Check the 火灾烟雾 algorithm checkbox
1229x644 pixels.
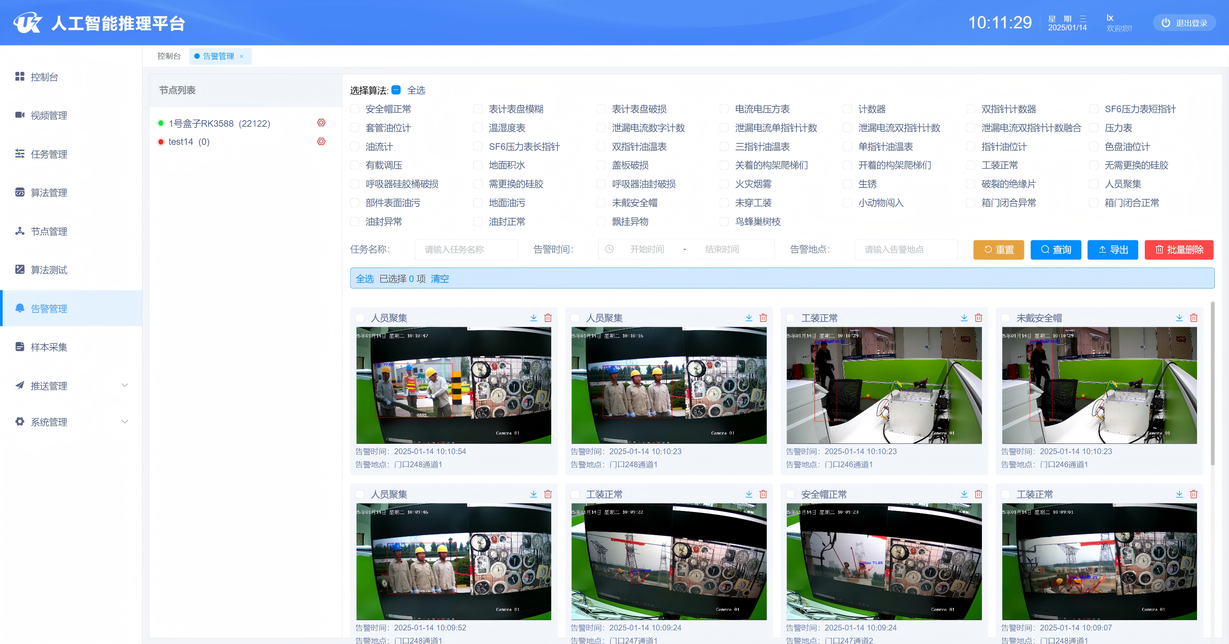click(724, 184)
